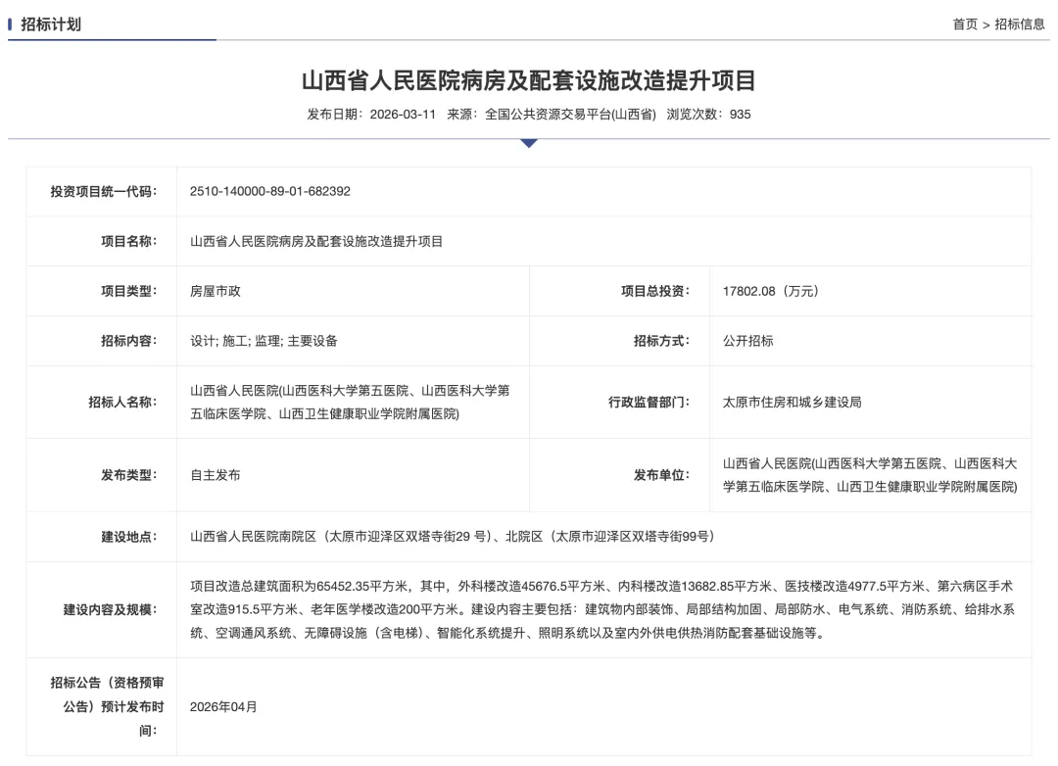Click the construction address value mentioning 双塔寺街
This screenshot has width=1058, height=766.
(x=452, y=537)
